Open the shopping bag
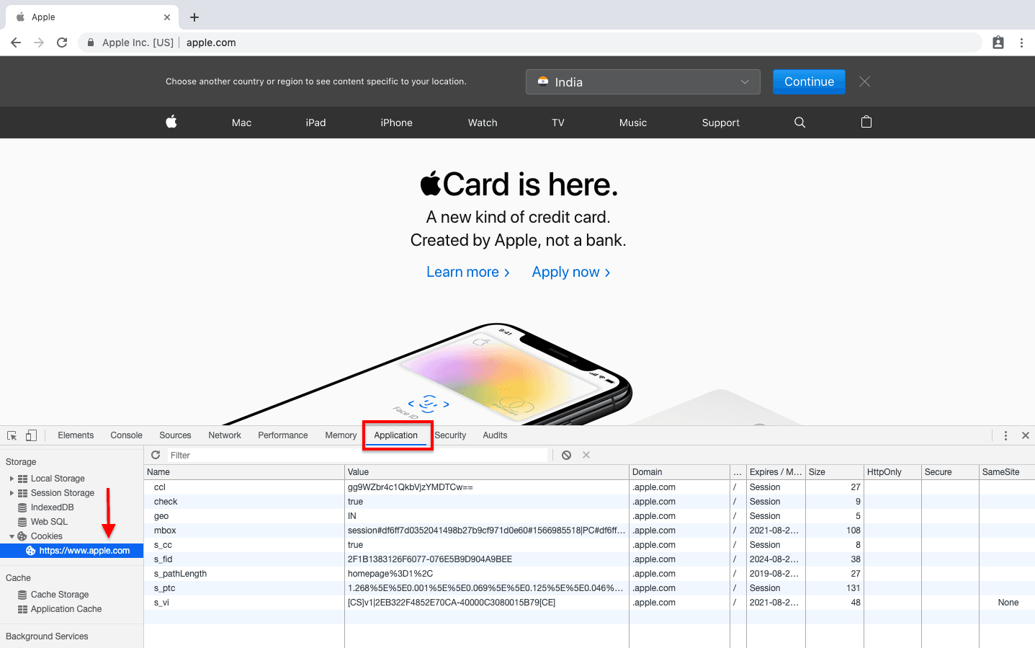1035x648 pixels. [x=866, y=122]
